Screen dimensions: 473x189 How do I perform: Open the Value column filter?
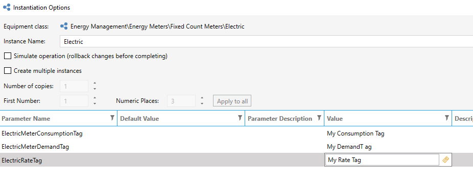(x=447, y=118)
